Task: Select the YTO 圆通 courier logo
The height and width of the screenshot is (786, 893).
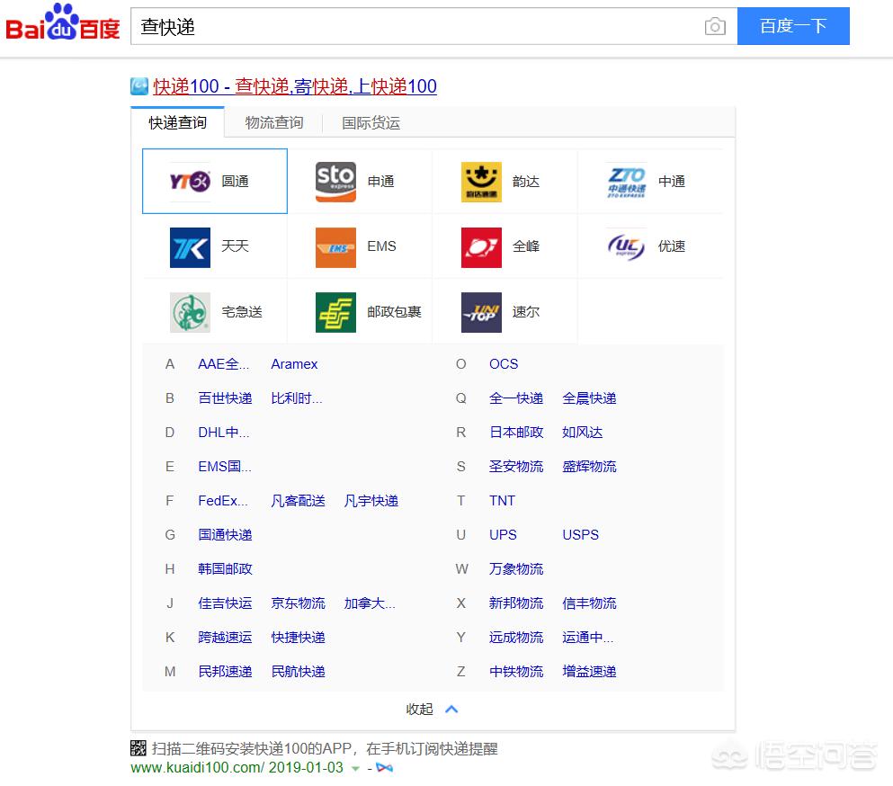Action: pos(191,181)
